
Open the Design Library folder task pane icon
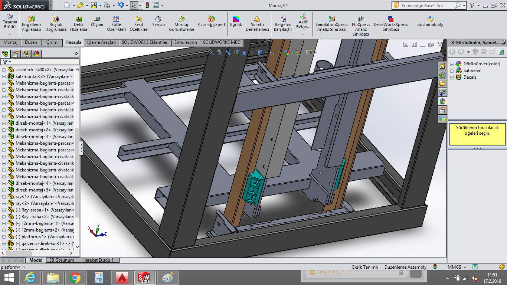pos(442,83)
